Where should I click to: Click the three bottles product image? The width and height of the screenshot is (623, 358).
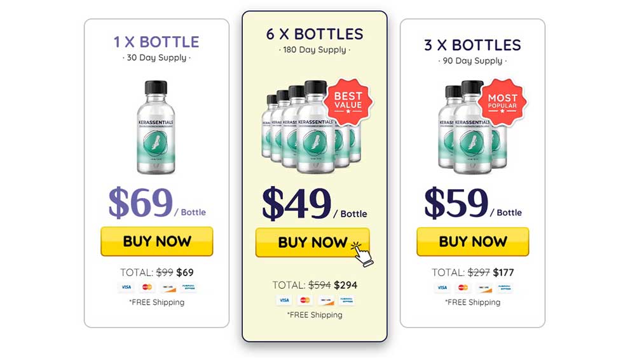[467, 128]
